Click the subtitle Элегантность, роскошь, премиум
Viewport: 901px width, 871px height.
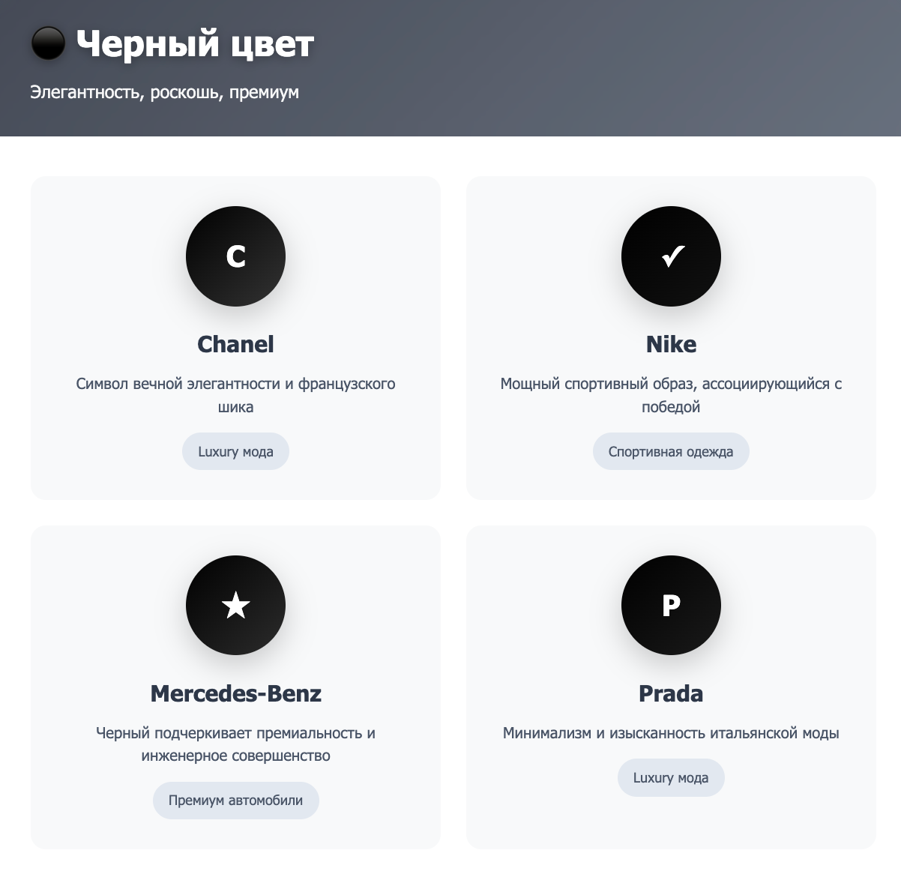tap(164, 92)
